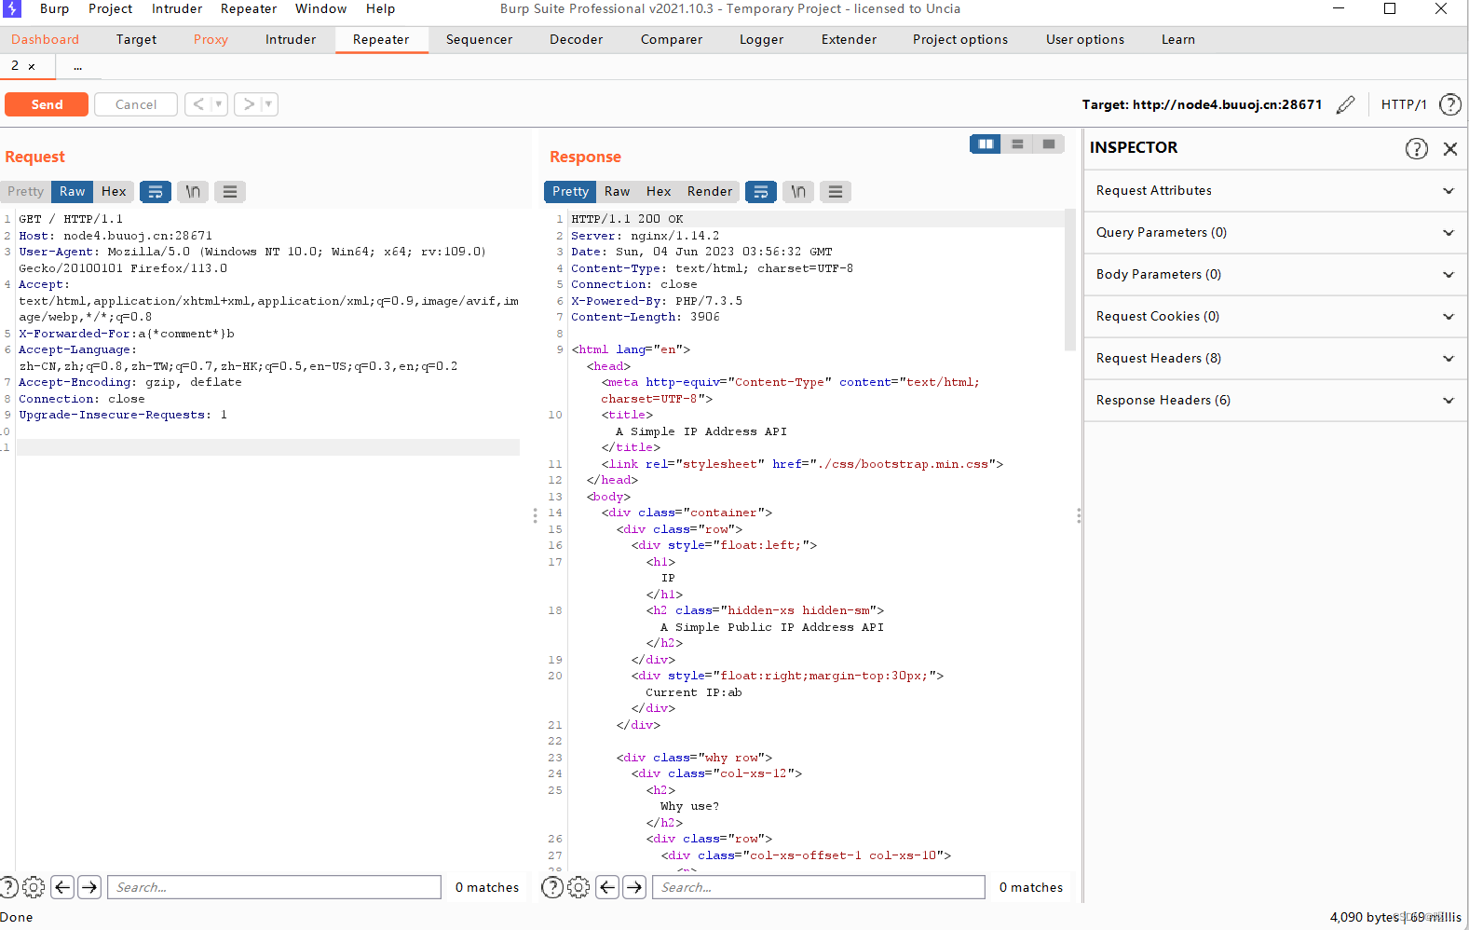Open the Extender tab
This screenshot has width=1469, height=930.
pyautogui.click(x=849, y=39)
